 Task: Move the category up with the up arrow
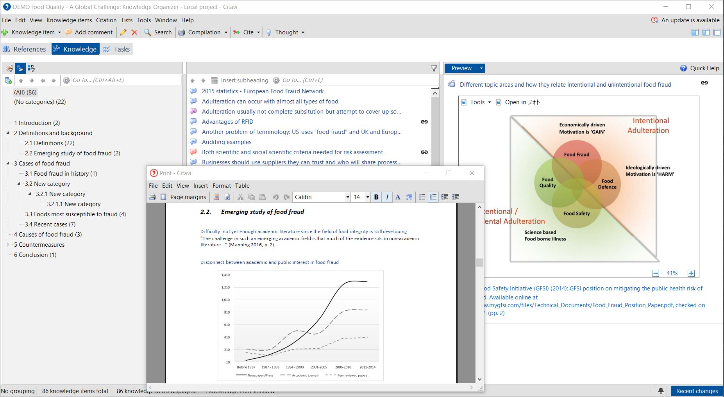[x=21, y=80]
